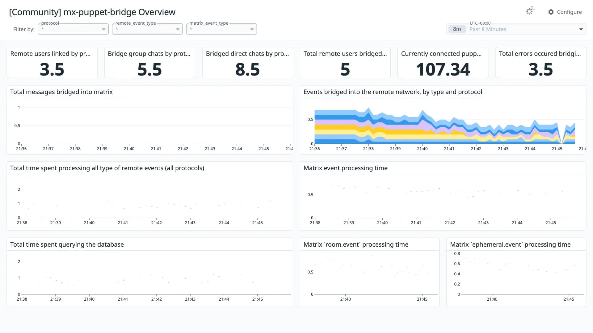
Task: Click the dashboard title mx-puppet-bridge Overview
Action: coord(92,12)
